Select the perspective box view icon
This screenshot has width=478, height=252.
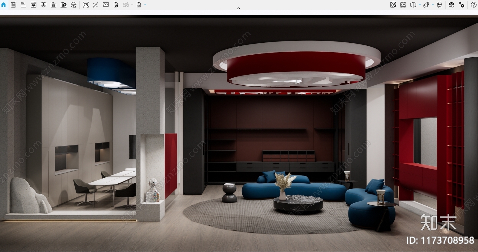point(413,5)
